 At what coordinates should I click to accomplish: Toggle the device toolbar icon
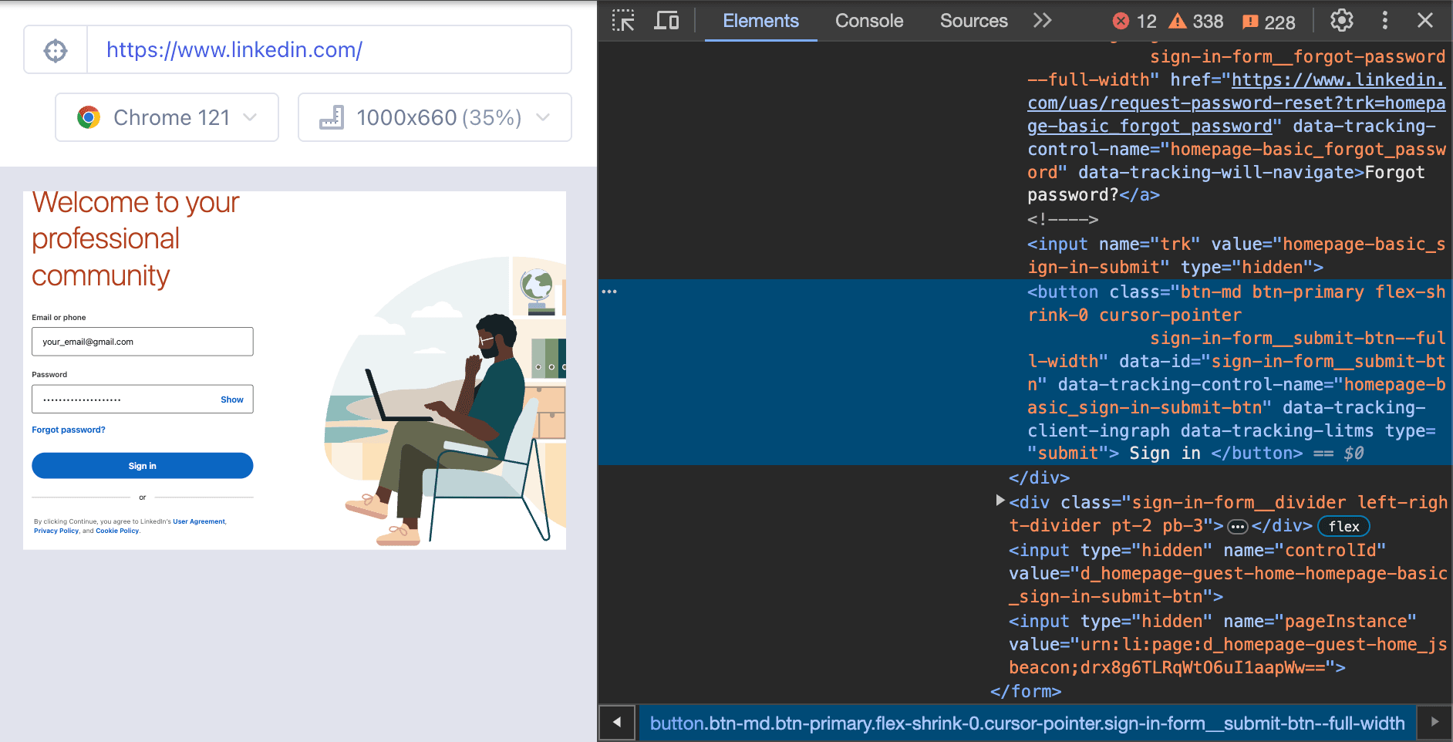coord(666,21)
